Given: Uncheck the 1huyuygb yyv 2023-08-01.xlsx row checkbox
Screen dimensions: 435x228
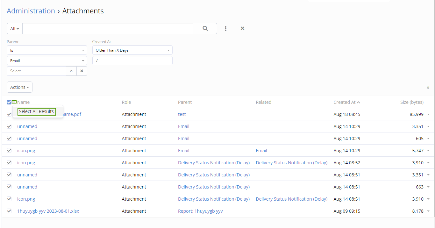Looking at the screenshot, I should (9, 211).
